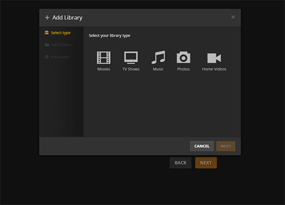Click the Photos text label
This screenshot has width=285, height=205.
pos(183,69)
